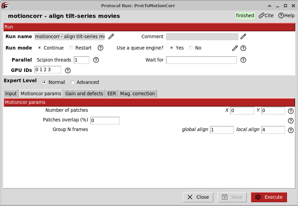Screen dimensions: 298x206
Task: Show help for GPU IDs
Action: pos(68,71)
